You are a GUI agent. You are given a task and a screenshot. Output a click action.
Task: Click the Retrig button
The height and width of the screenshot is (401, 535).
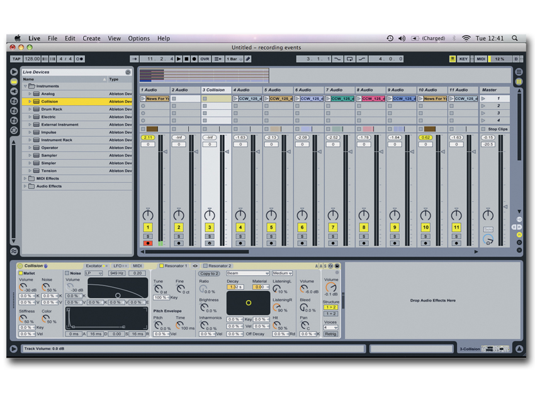pyautogui.click(x=330, y=334)
